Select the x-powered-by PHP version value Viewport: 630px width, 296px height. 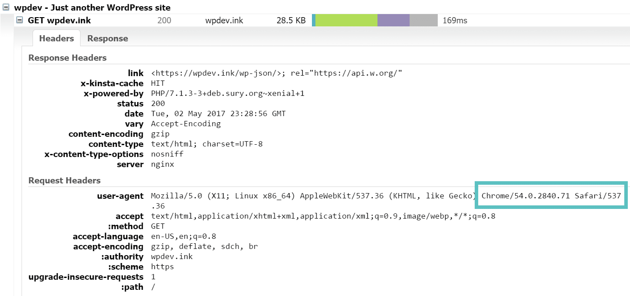coord(227,93)
